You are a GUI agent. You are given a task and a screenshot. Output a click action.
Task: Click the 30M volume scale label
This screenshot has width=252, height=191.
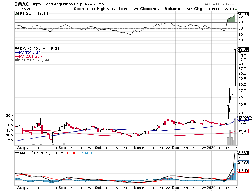10,116
